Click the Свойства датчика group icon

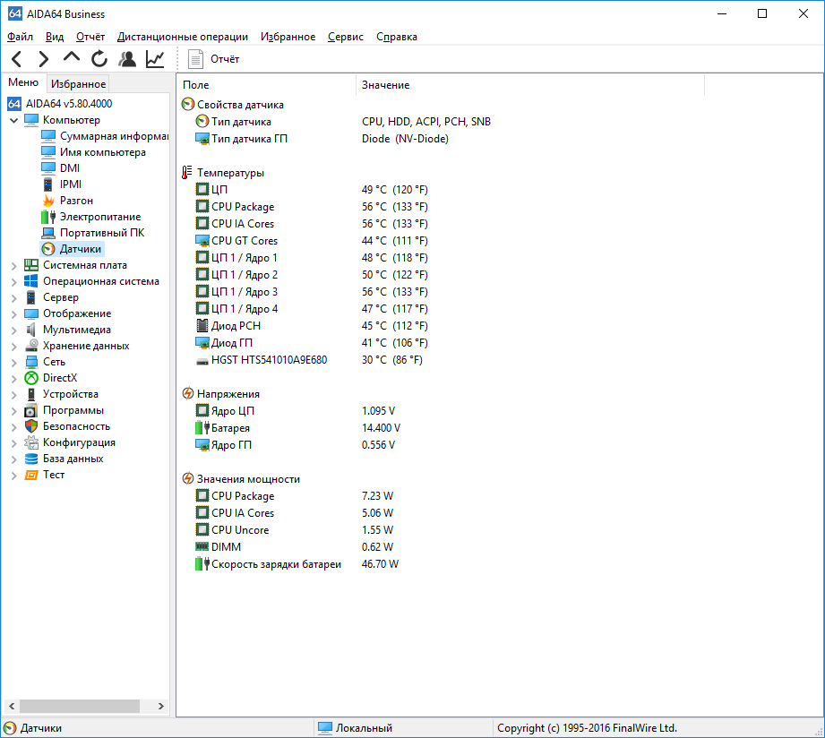click(188, 105)
